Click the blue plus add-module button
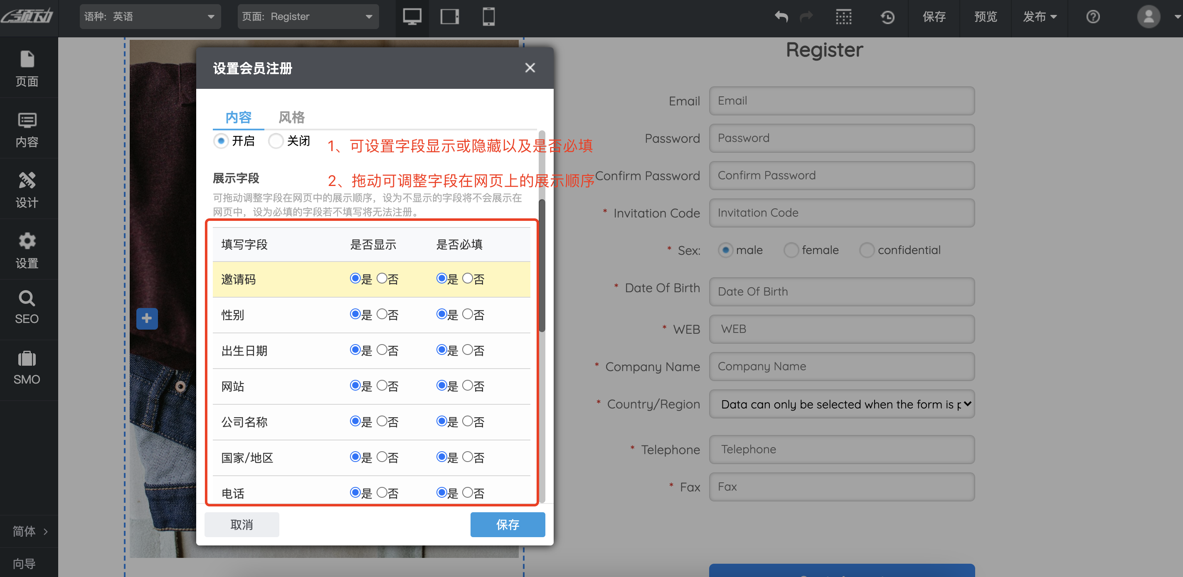Image resolution: width=1183 pixels, height=577 pixels. click(x=147, y=318)
